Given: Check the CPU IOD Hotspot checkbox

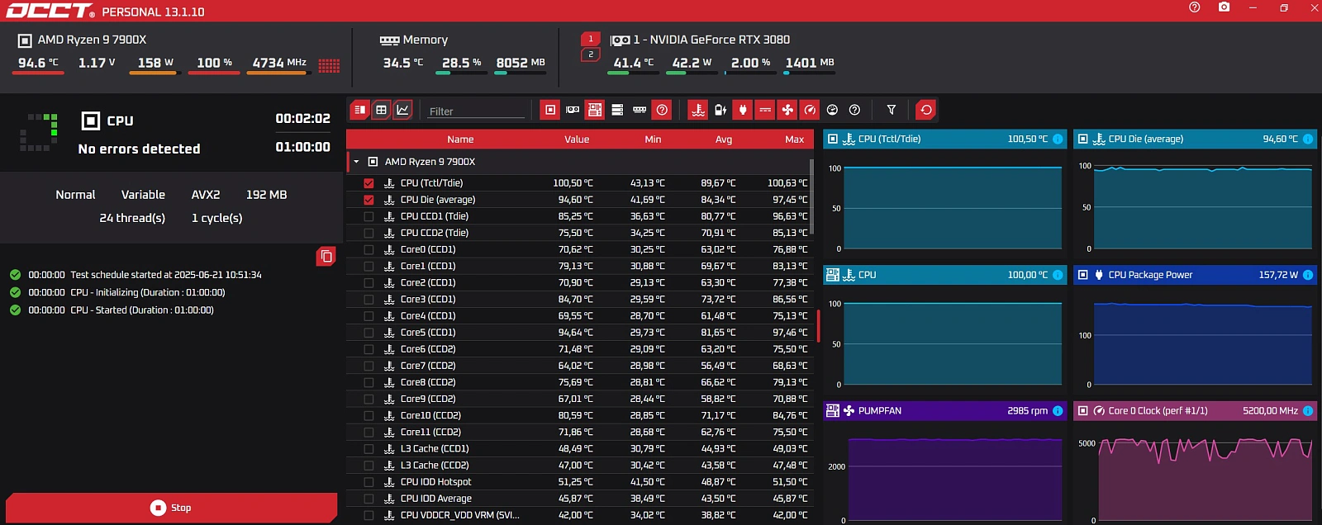Looking at the screenshot, I should 369,482.
